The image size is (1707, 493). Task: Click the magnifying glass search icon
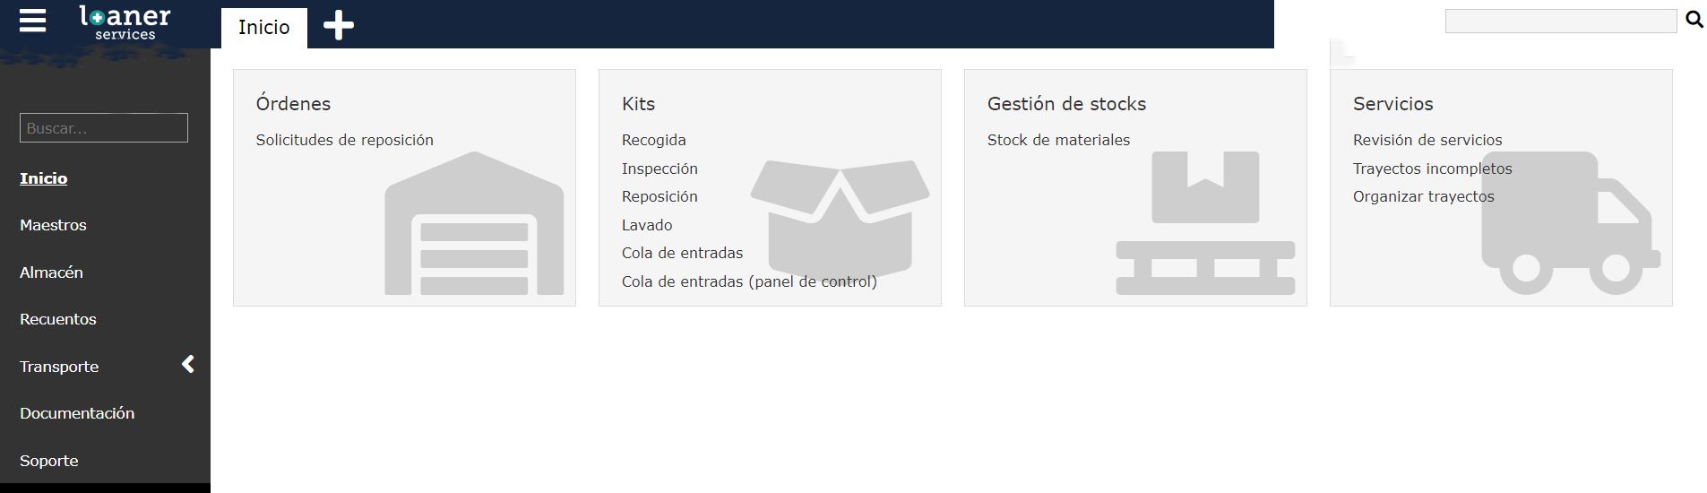[1694, 20]
